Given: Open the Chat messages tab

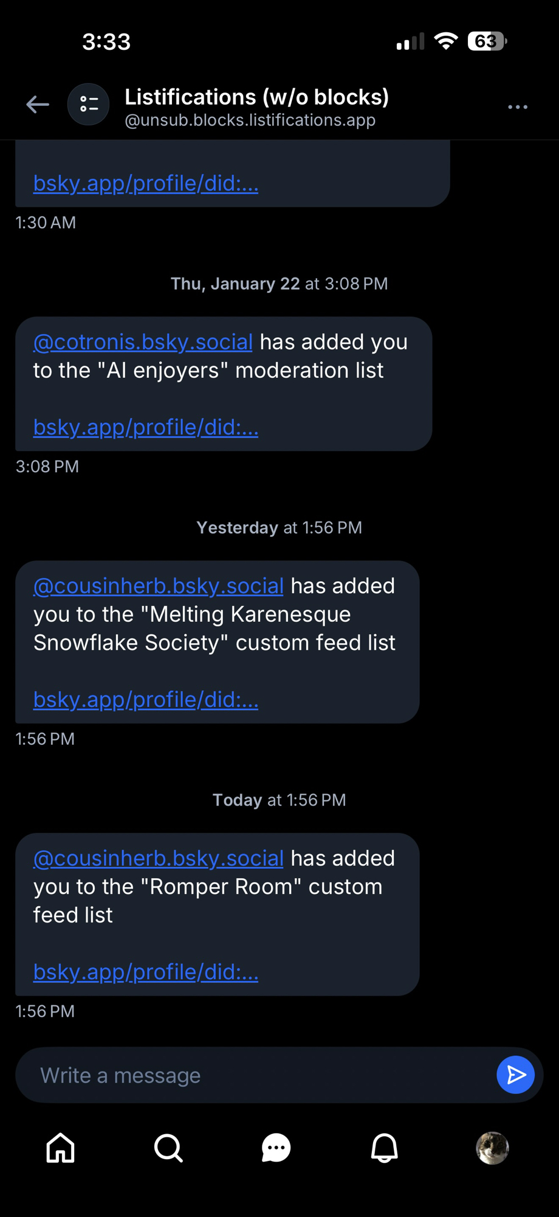Looking at the screenshot, I should [x=276, y=1148].
